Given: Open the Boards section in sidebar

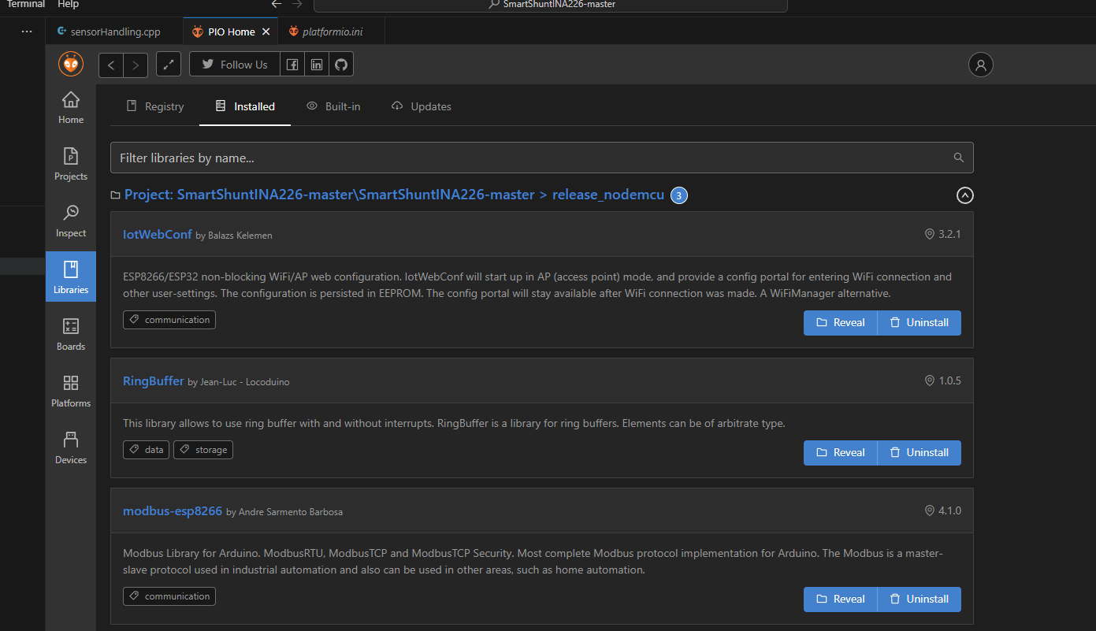Looking at the screenshot, I should 71,335.
